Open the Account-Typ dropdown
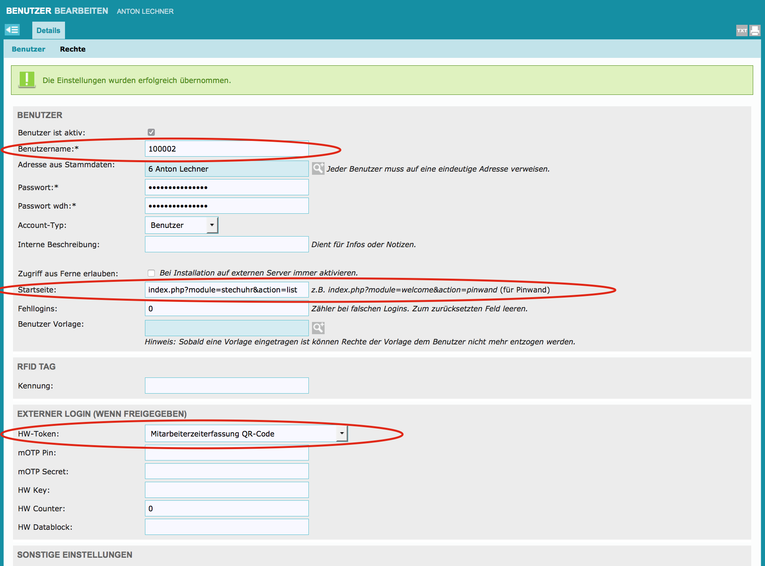 coord(181,225)
